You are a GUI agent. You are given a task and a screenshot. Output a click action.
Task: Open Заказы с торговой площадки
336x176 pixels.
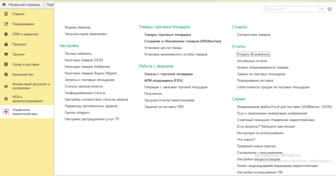[168, 74]
